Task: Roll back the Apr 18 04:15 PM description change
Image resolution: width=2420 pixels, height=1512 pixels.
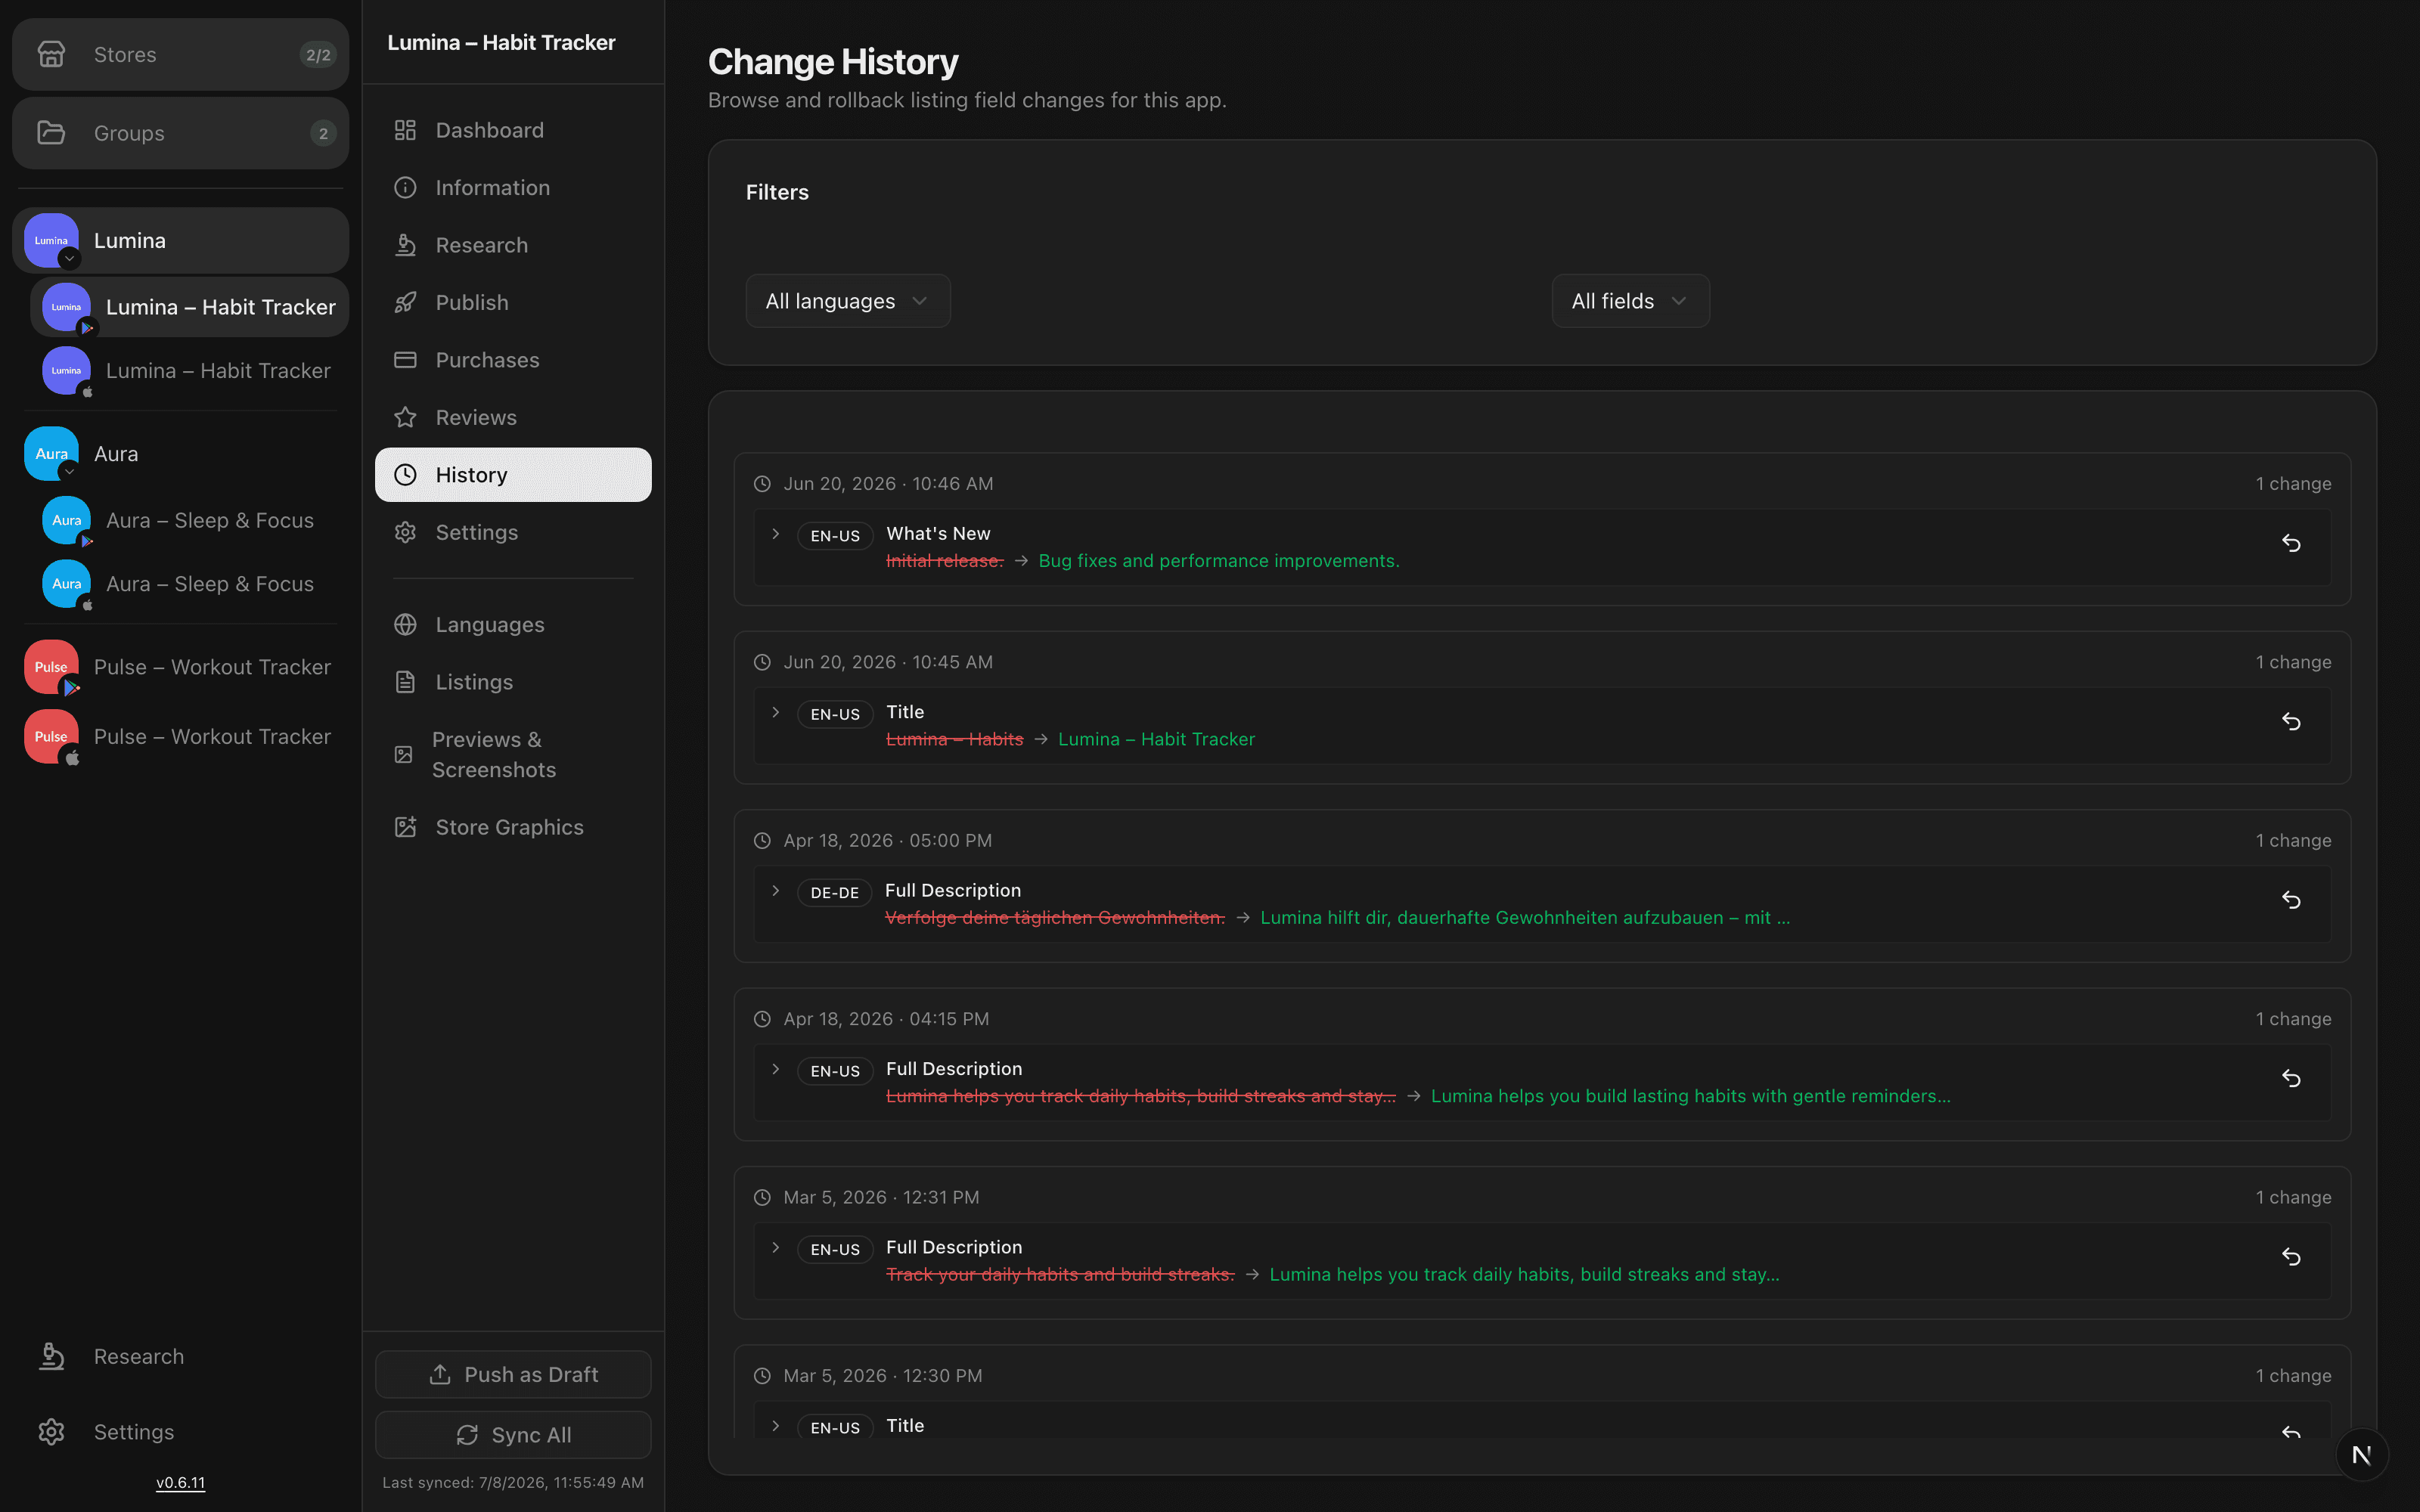Action: pos(2291,1078)
